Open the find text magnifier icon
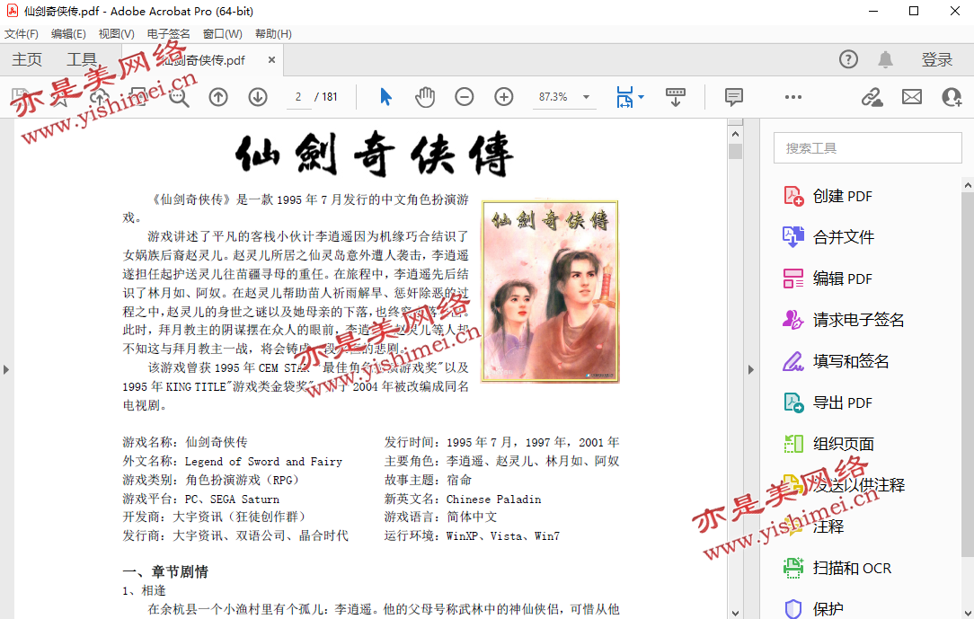Viewport: 974px width, 619px height. [x=179, y=97]
